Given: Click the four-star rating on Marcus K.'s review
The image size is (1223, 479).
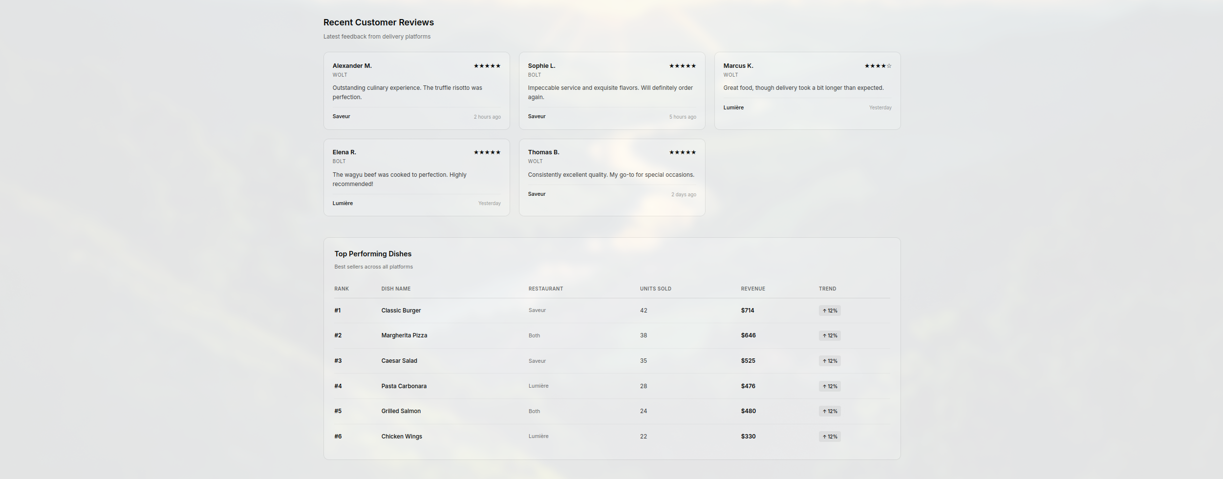Looking at the screenshot, I should [x=878, y=66].
